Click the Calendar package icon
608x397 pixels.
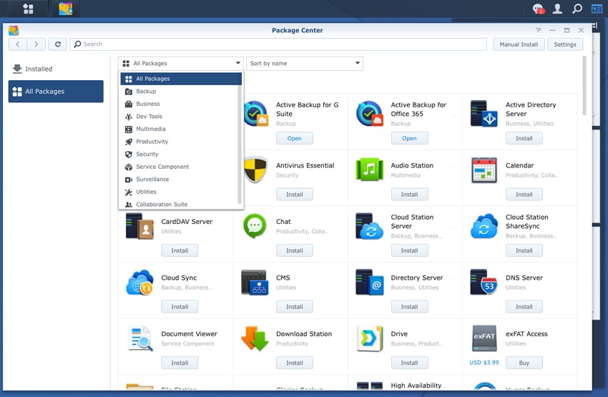(x=484, y=170)
